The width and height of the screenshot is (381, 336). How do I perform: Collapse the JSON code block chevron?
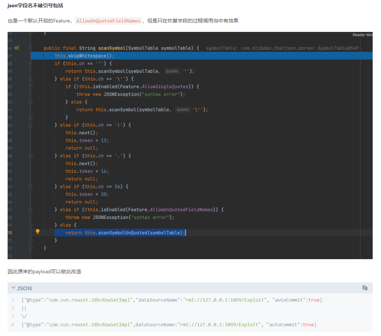pyautogui.click(x=13, y=288)
